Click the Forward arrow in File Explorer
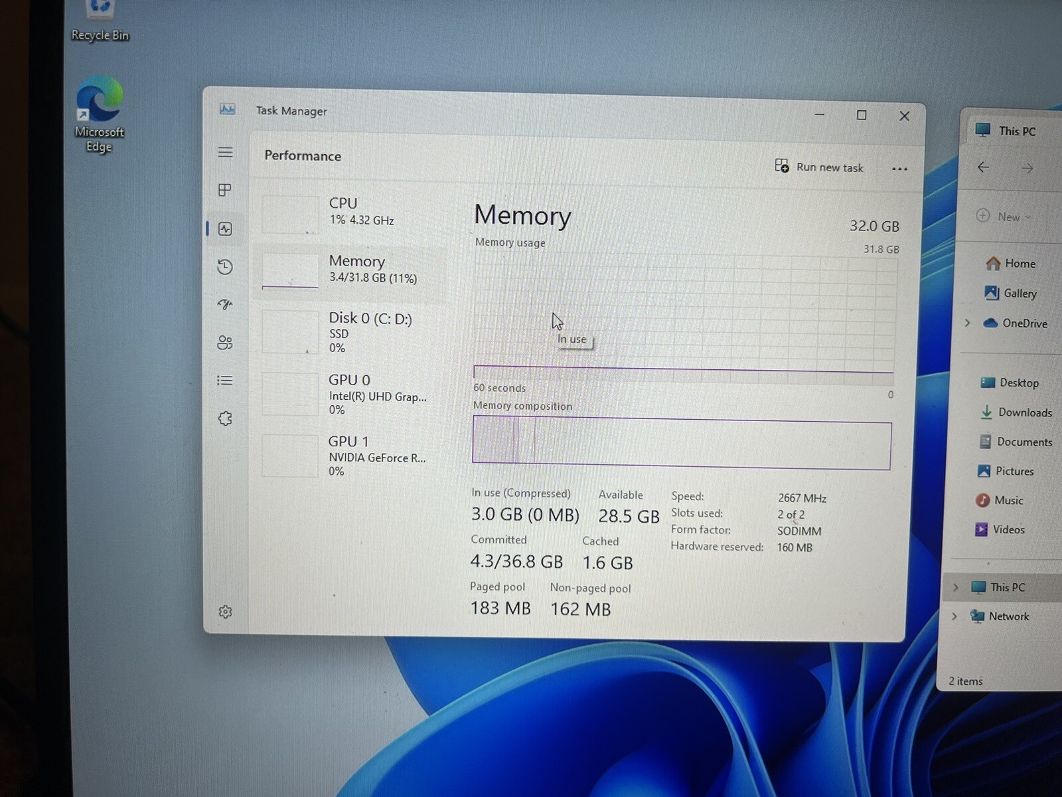Viewport: 1062px width, 797px height. [x=1027, y=169]
